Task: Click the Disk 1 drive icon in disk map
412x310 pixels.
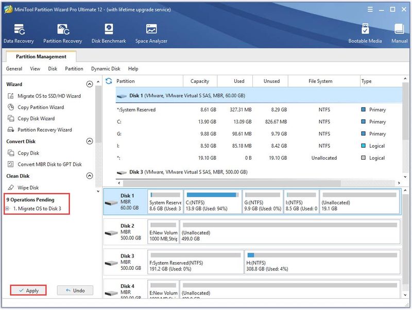Action: (x=111, y=202)
